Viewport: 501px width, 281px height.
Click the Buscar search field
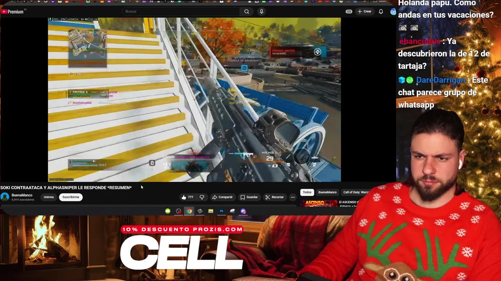click(x=181, y=11)
